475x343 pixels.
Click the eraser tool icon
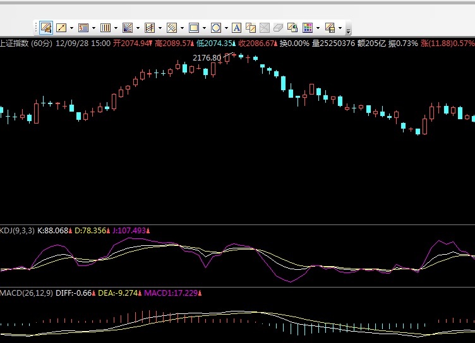pyautogui.click(x=279, y=28)
